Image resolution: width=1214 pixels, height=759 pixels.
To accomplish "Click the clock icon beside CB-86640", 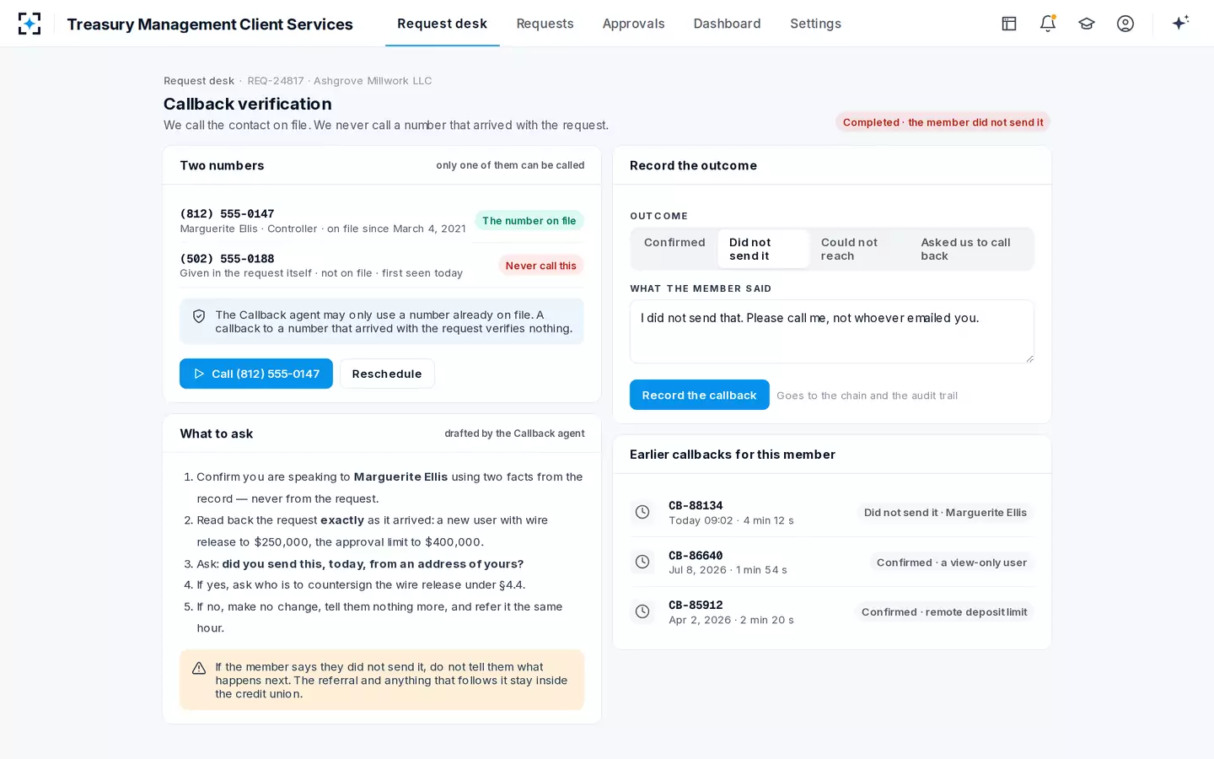I will point(642,562).
